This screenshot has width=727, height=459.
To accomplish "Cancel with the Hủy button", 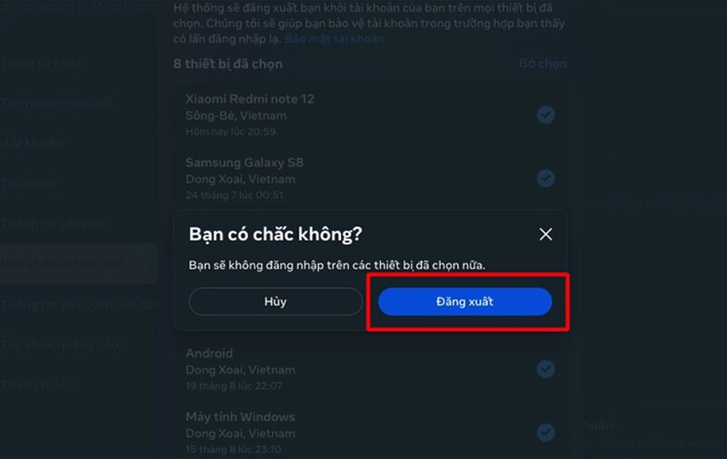I will 275,302.
